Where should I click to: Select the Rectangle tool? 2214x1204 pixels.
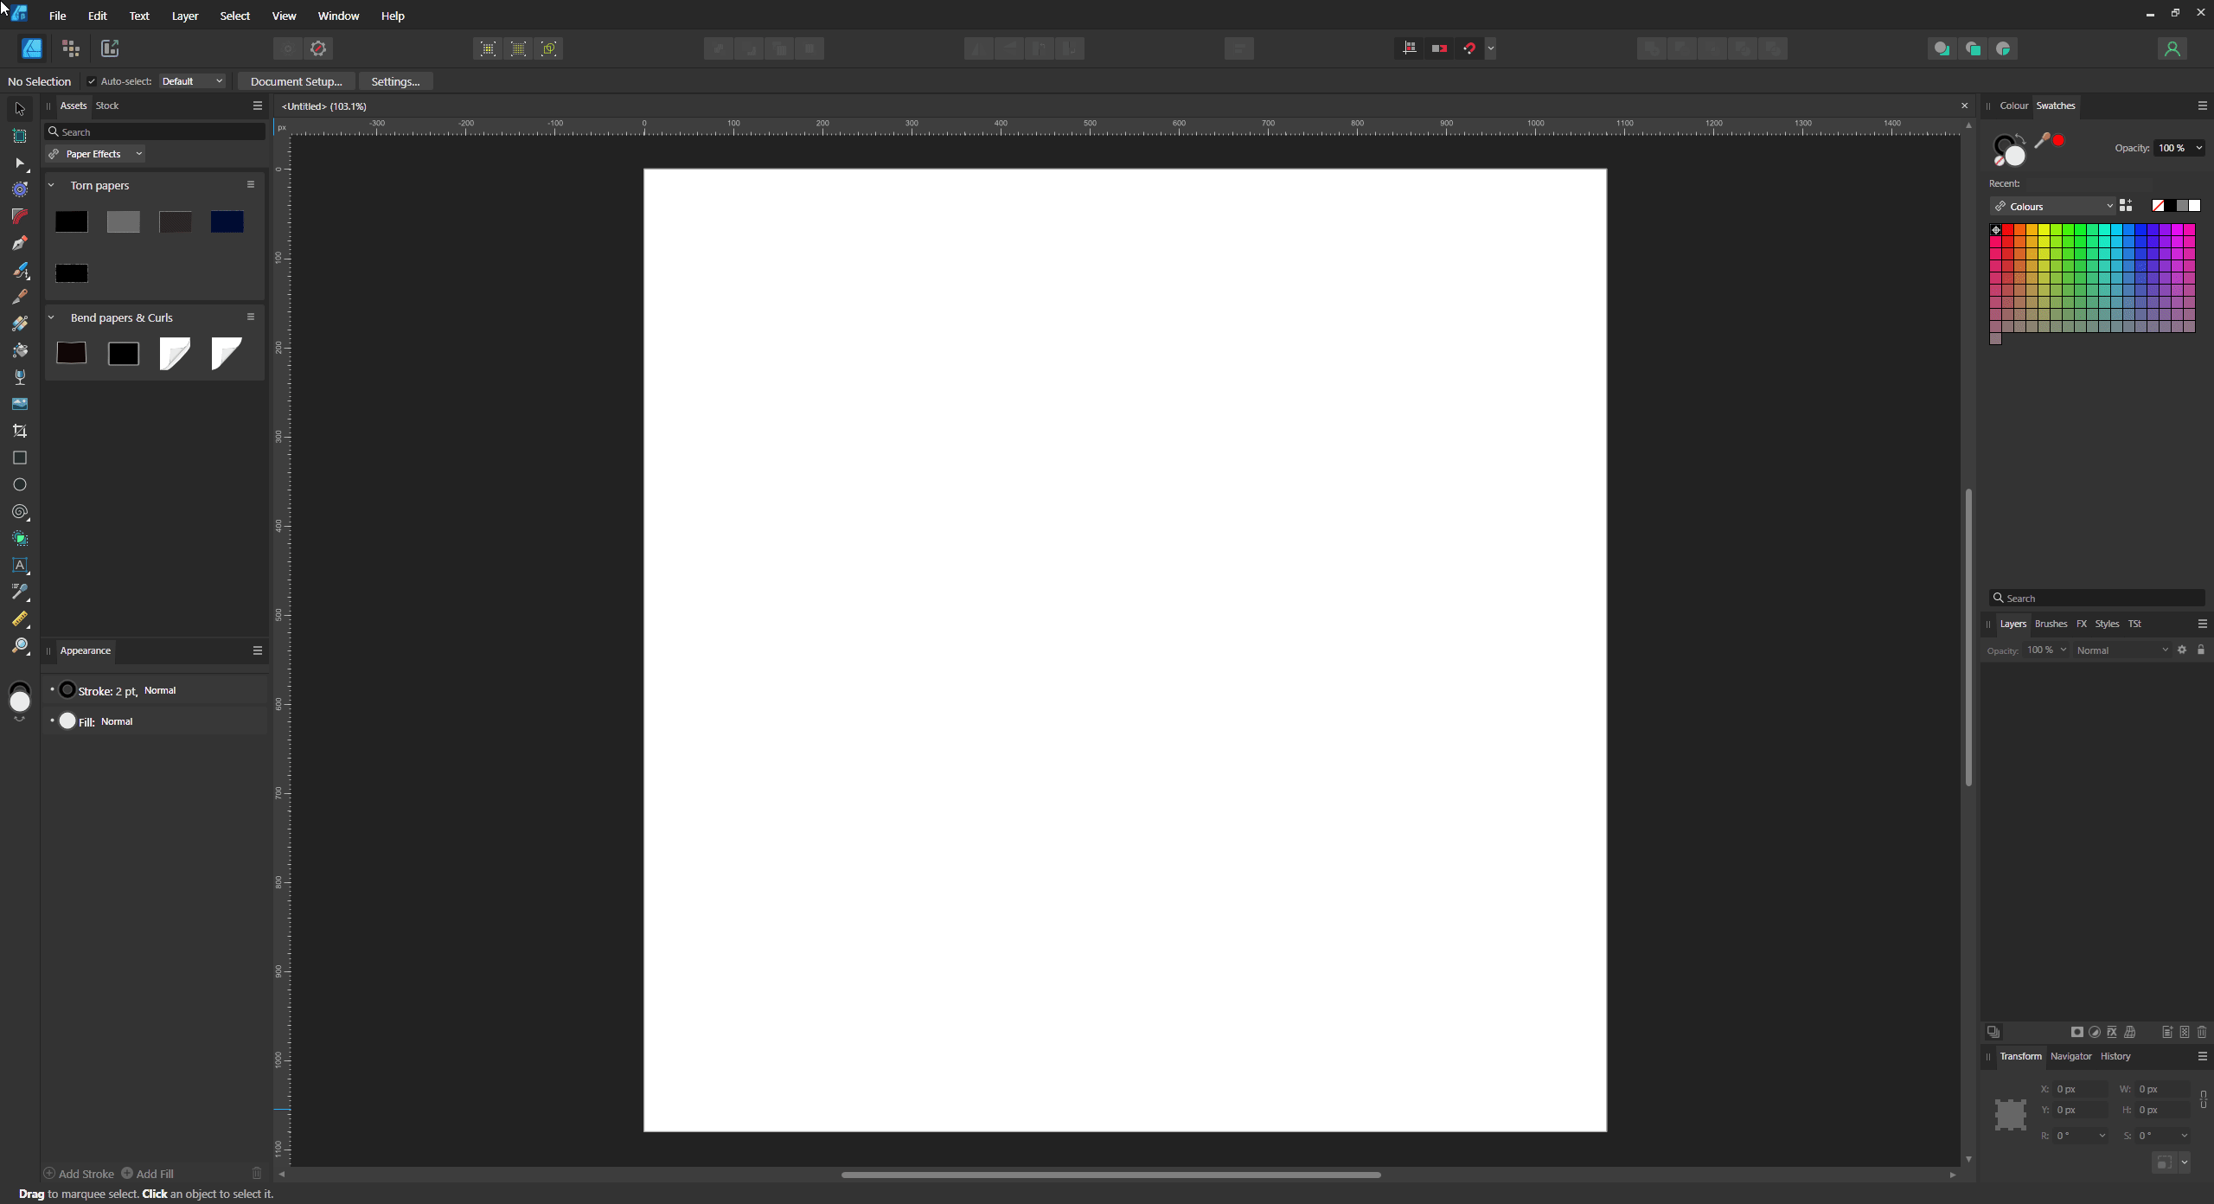[20, 458]
